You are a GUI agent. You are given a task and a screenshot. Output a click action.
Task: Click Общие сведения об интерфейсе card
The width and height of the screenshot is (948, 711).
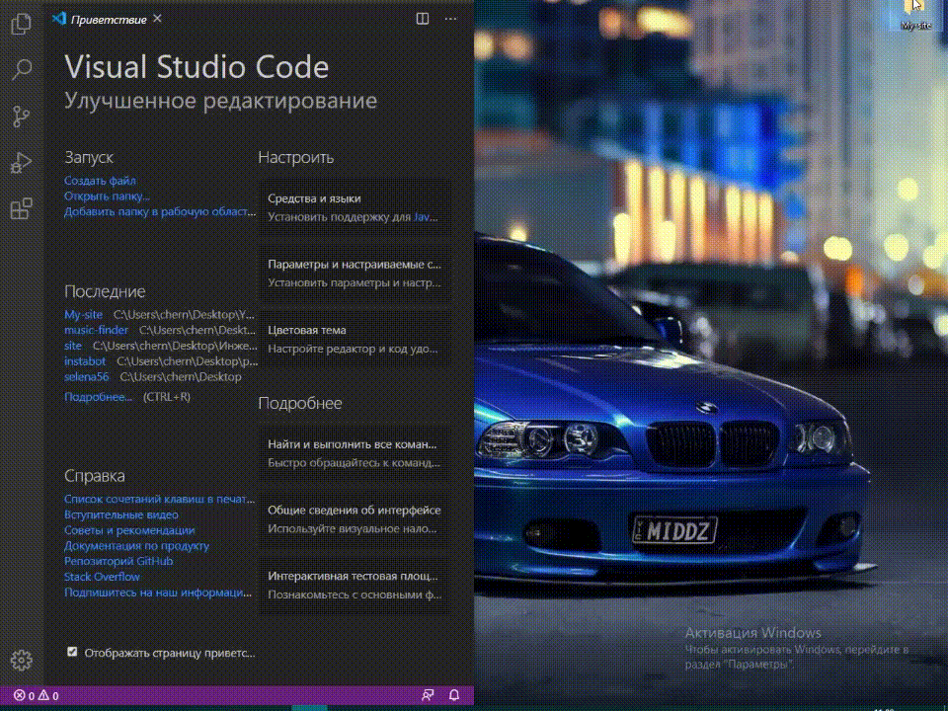point(355,519)
